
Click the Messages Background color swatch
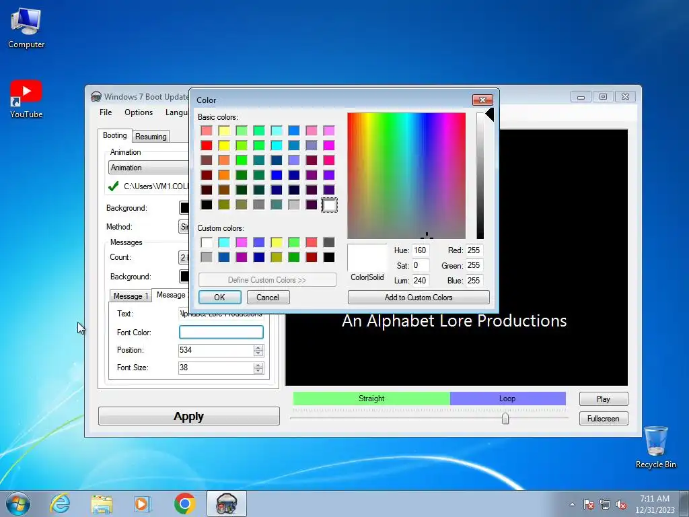[x=184, y=277]
